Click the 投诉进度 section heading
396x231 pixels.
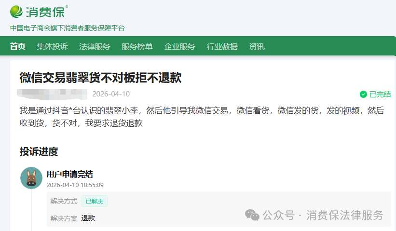pyautogui.click(x=39, y=151)
